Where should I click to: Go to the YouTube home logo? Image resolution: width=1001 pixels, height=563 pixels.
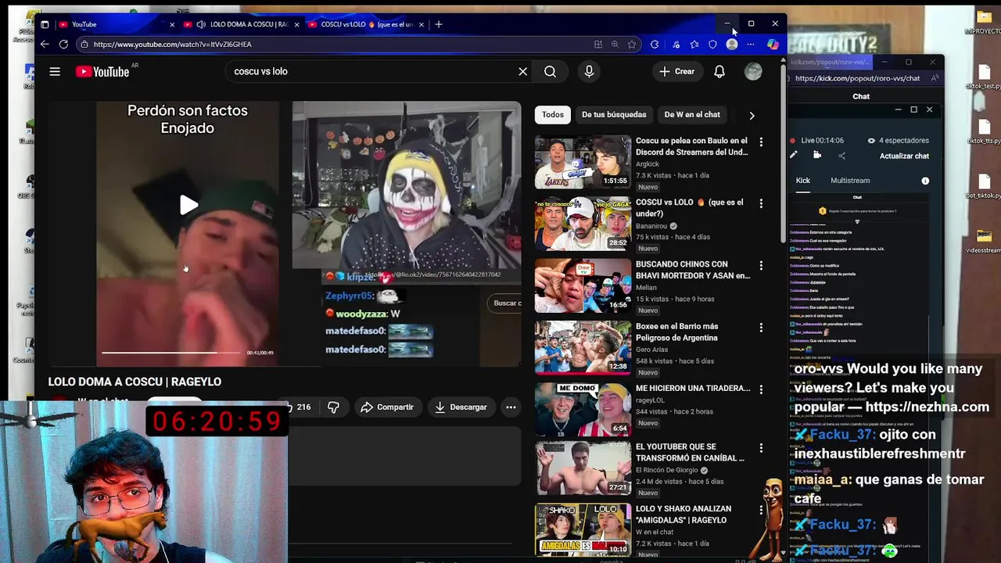(102, 71)
